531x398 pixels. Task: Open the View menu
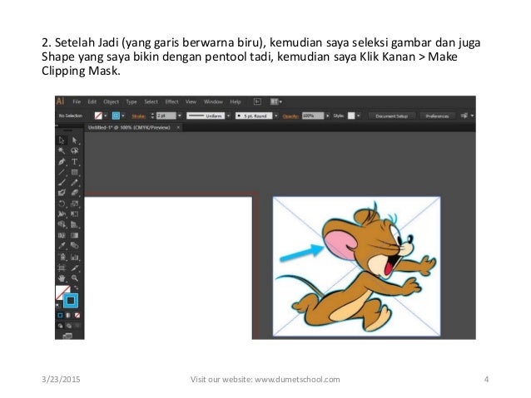(x=191, y=101)
